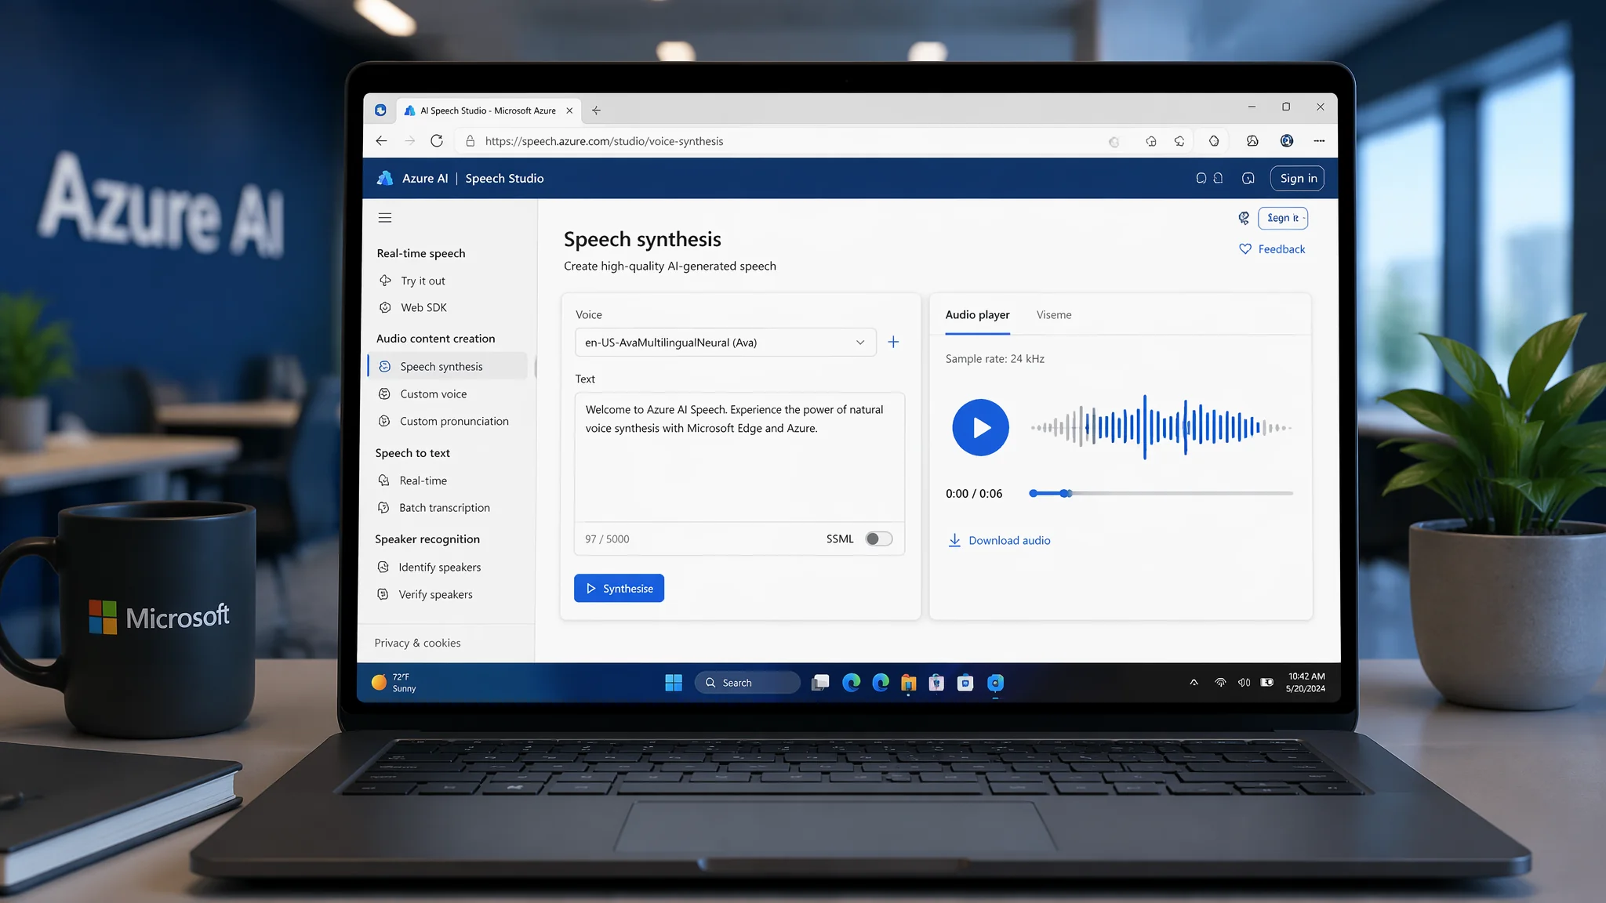Click the Try it out icon
The image size is (1606, 903).
(x=385, y=281)
